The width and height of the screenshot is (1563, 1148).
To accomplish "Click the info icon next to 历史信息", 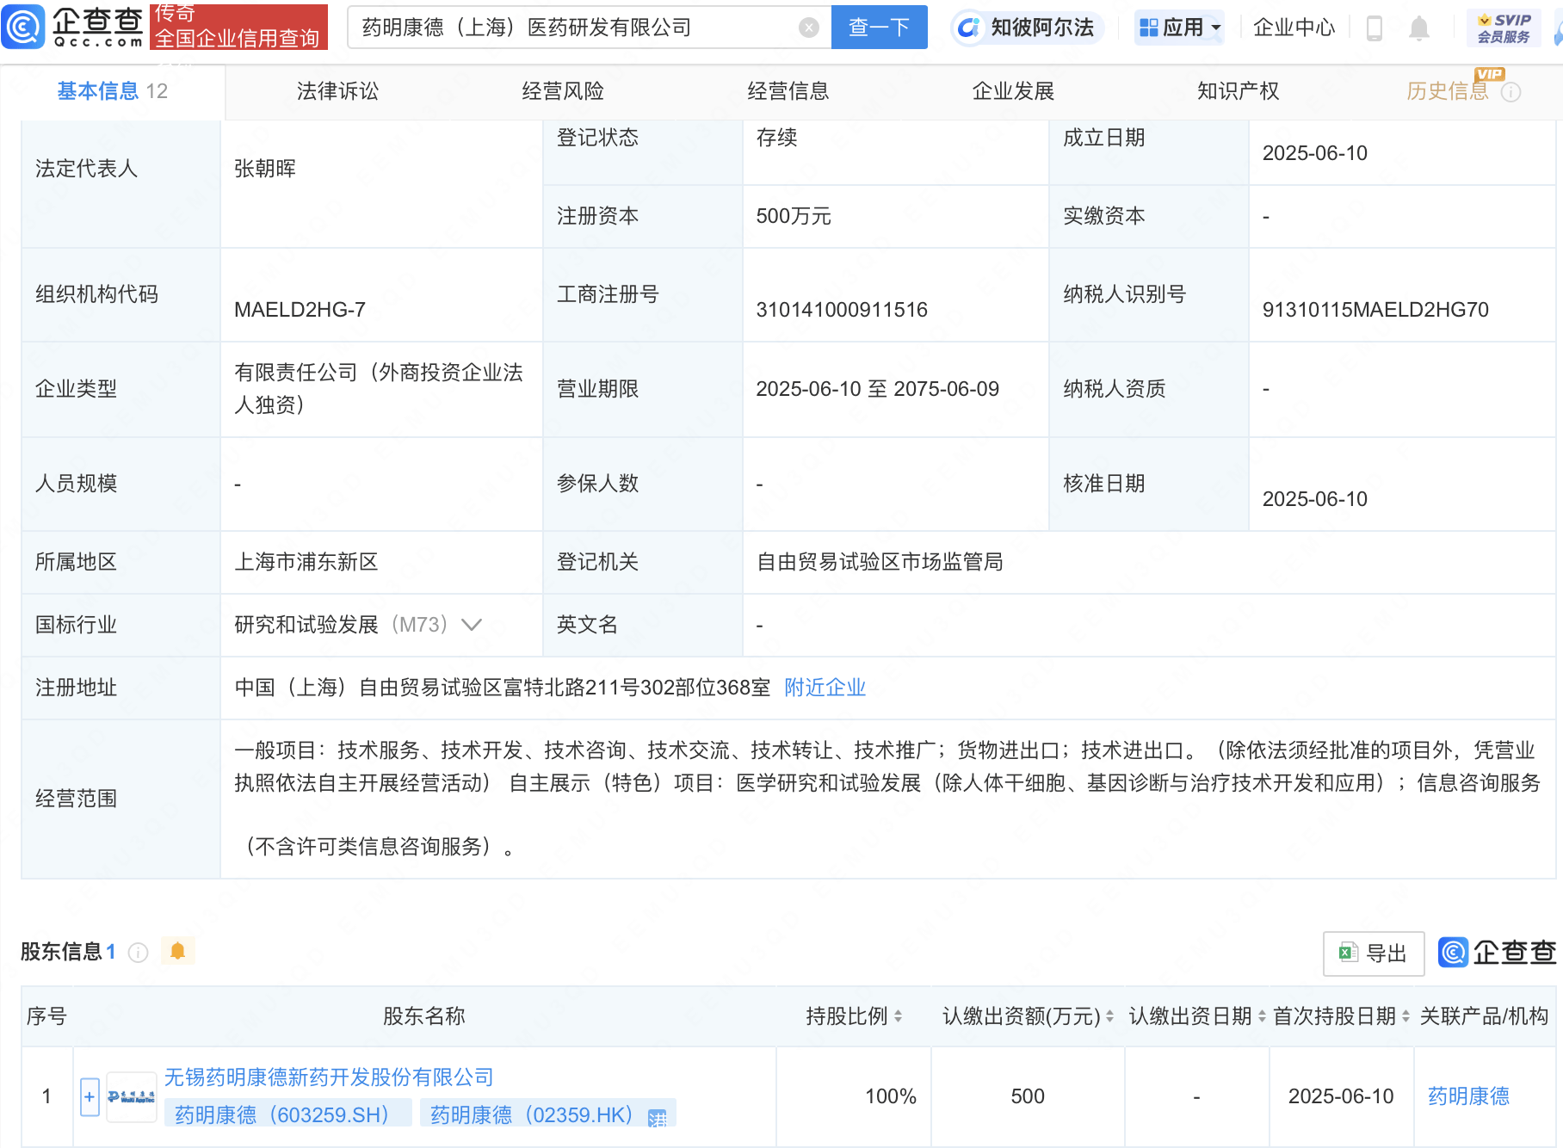I will click(x=1512, y=91).
